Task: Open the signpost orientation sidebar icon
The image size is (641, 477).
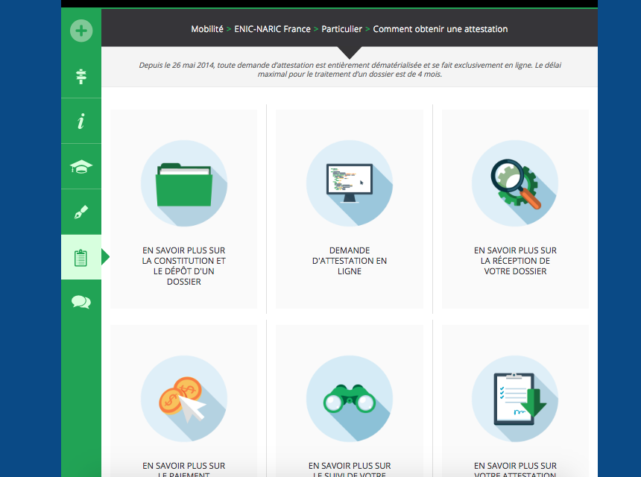Action: 81,77
